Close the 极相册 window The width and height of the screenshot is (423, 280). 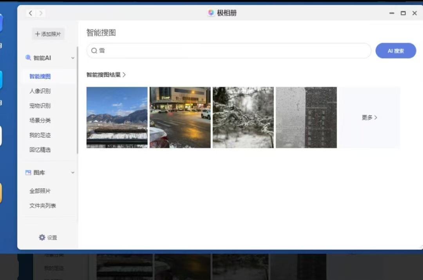pyautogui.click(x=415, y=13)
